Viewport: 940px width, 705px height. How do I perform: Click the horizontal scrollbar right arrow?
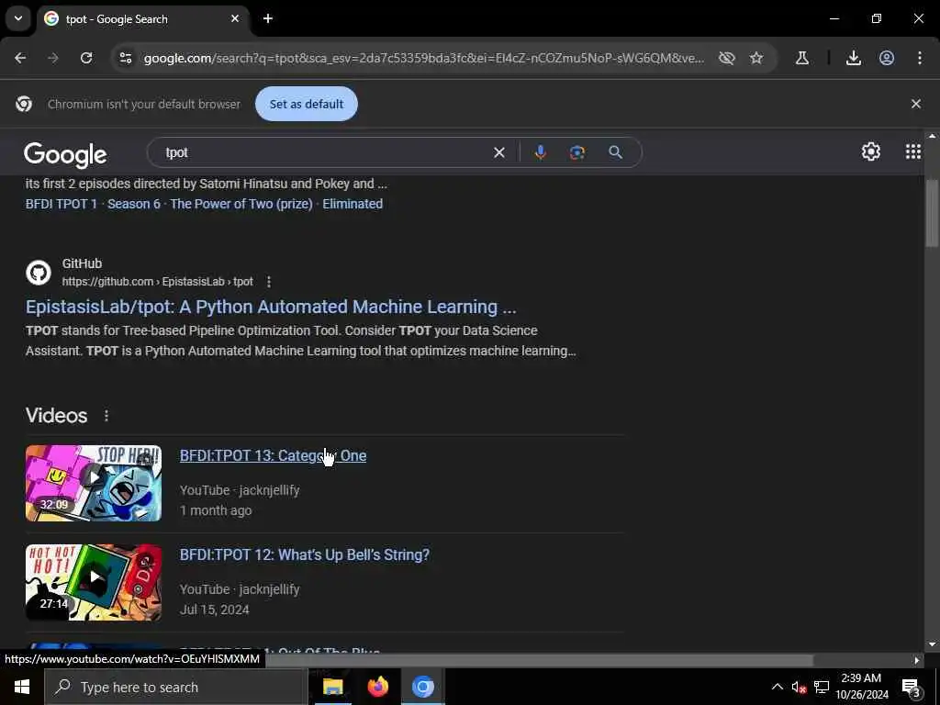[916, 660]
